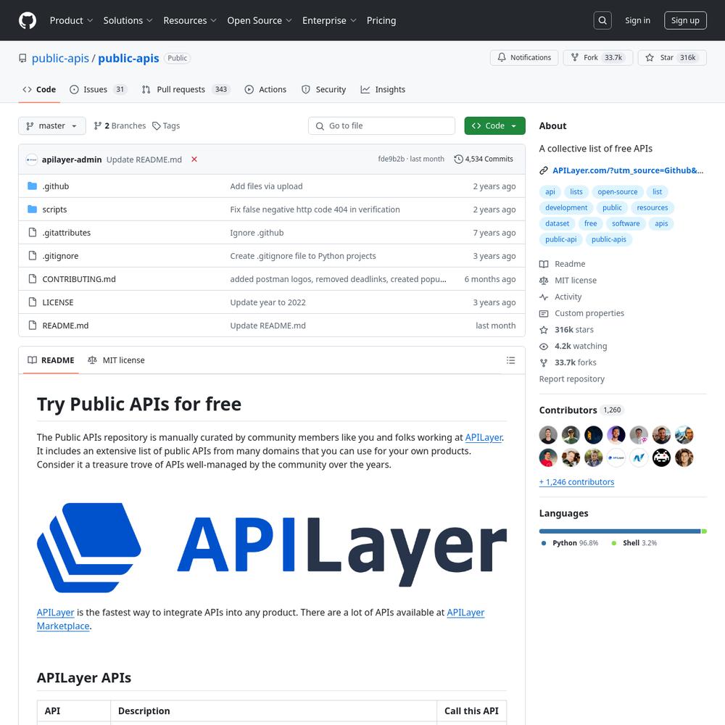Click the pulse icon beside Activity
The height and width of the screenshot is (725, 725).
pos(544,297)
